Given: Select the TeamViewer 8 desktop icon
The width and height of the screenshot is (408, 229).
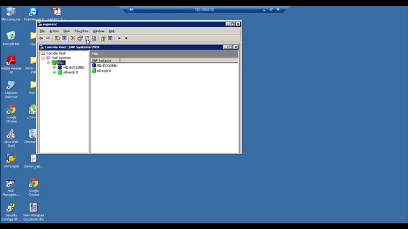Looking at the screenshot, I should point(33,14).
